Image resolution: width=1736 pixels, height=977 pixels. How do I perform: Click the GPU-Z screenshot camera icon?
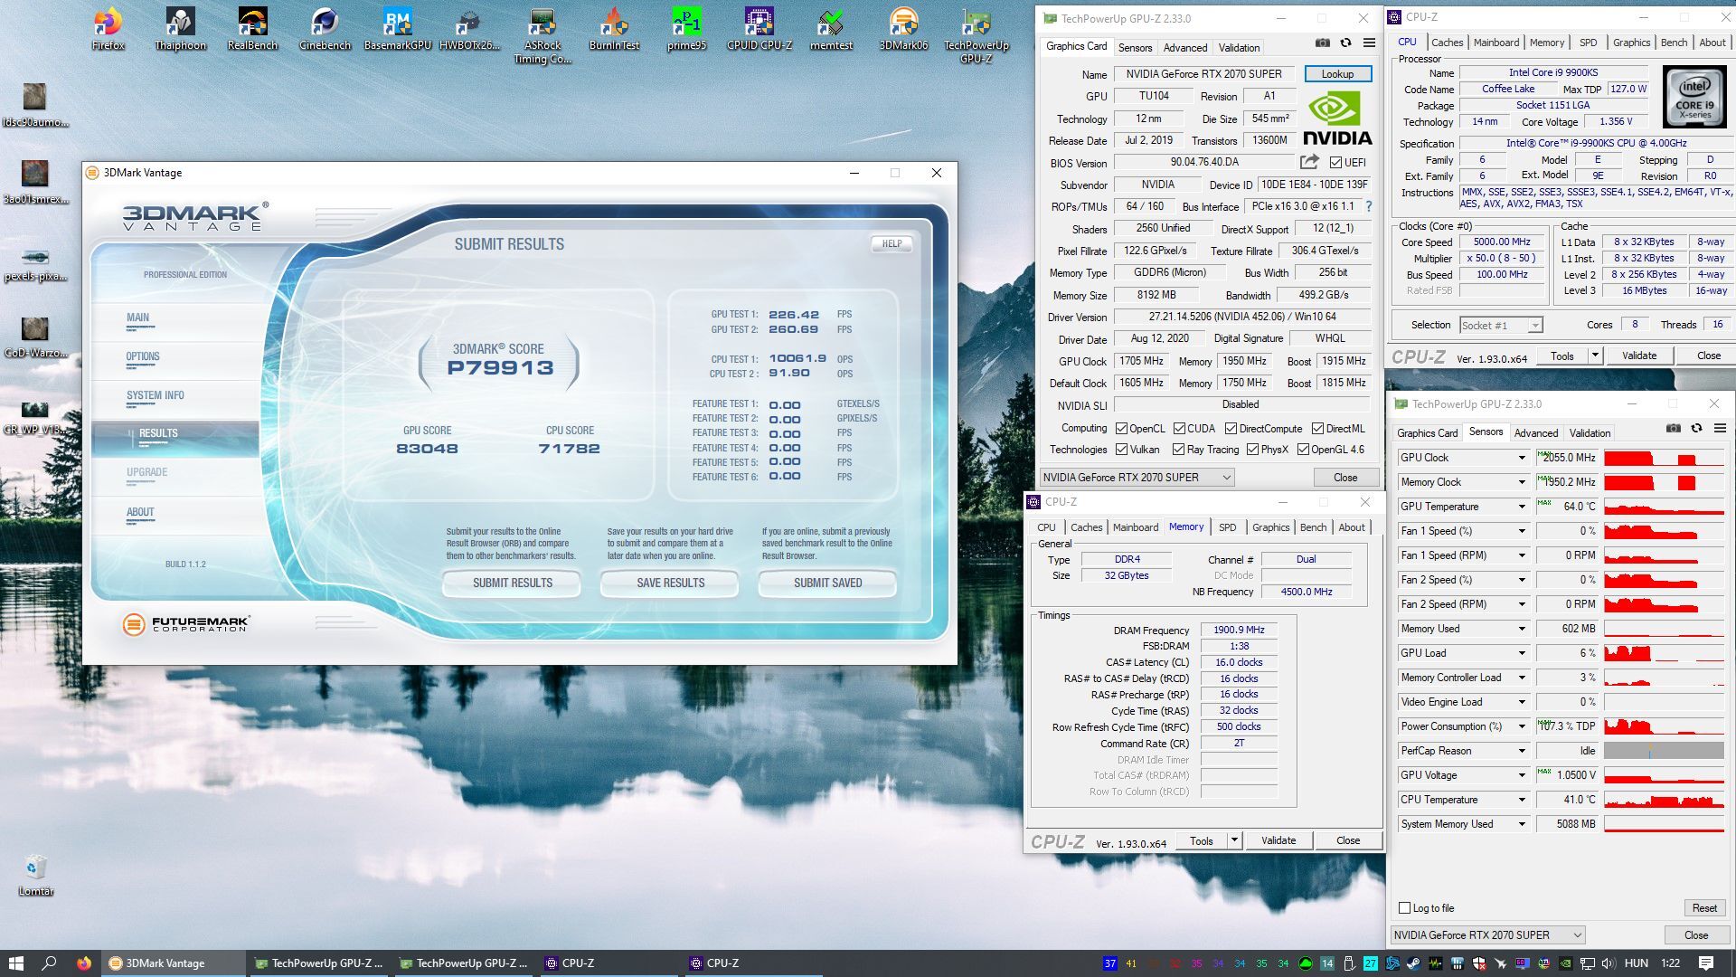pyautogui.click(x=1322, y=43)
